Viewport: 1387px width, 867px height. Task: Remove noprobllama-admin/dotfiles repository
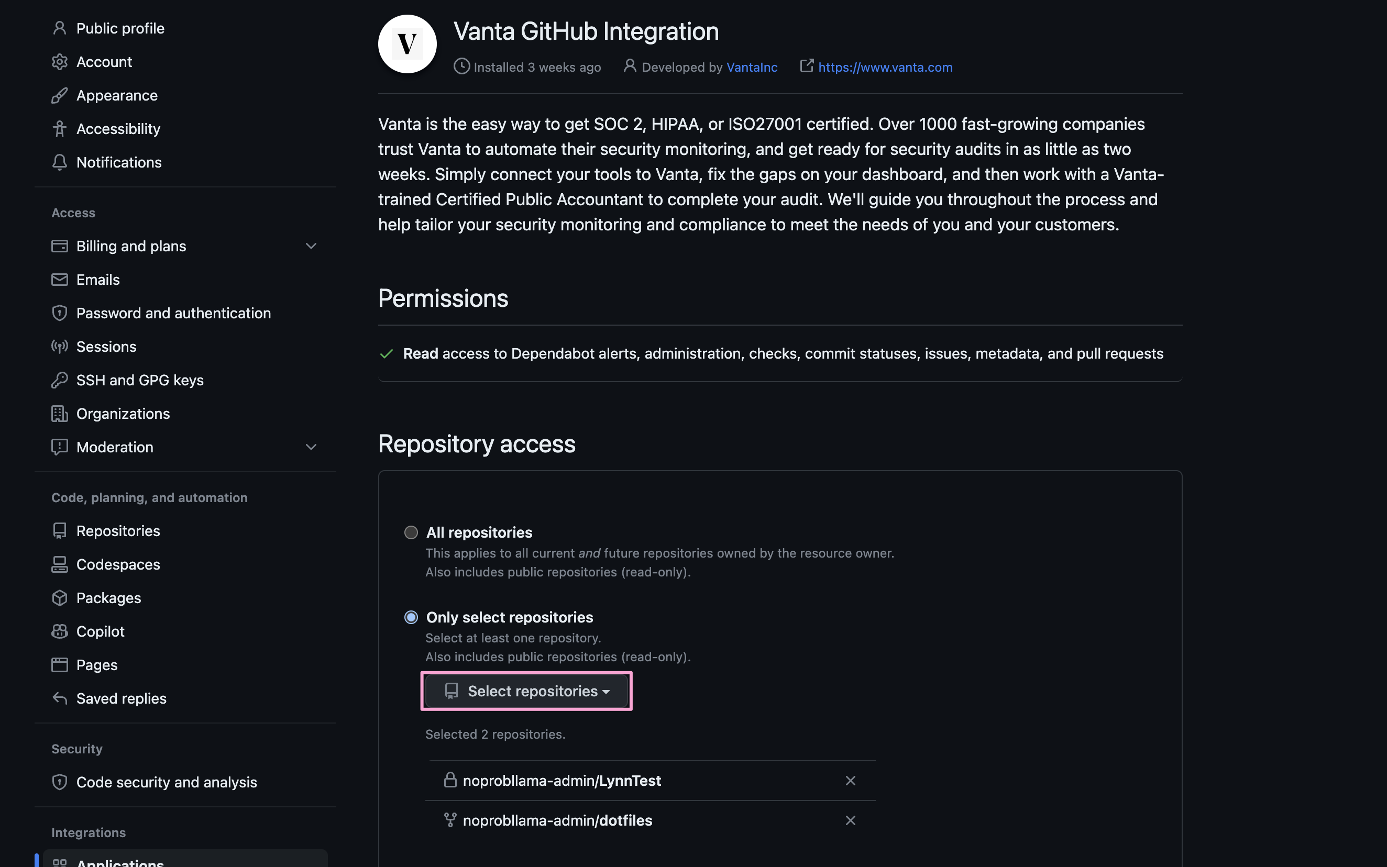tap(850, 820)
